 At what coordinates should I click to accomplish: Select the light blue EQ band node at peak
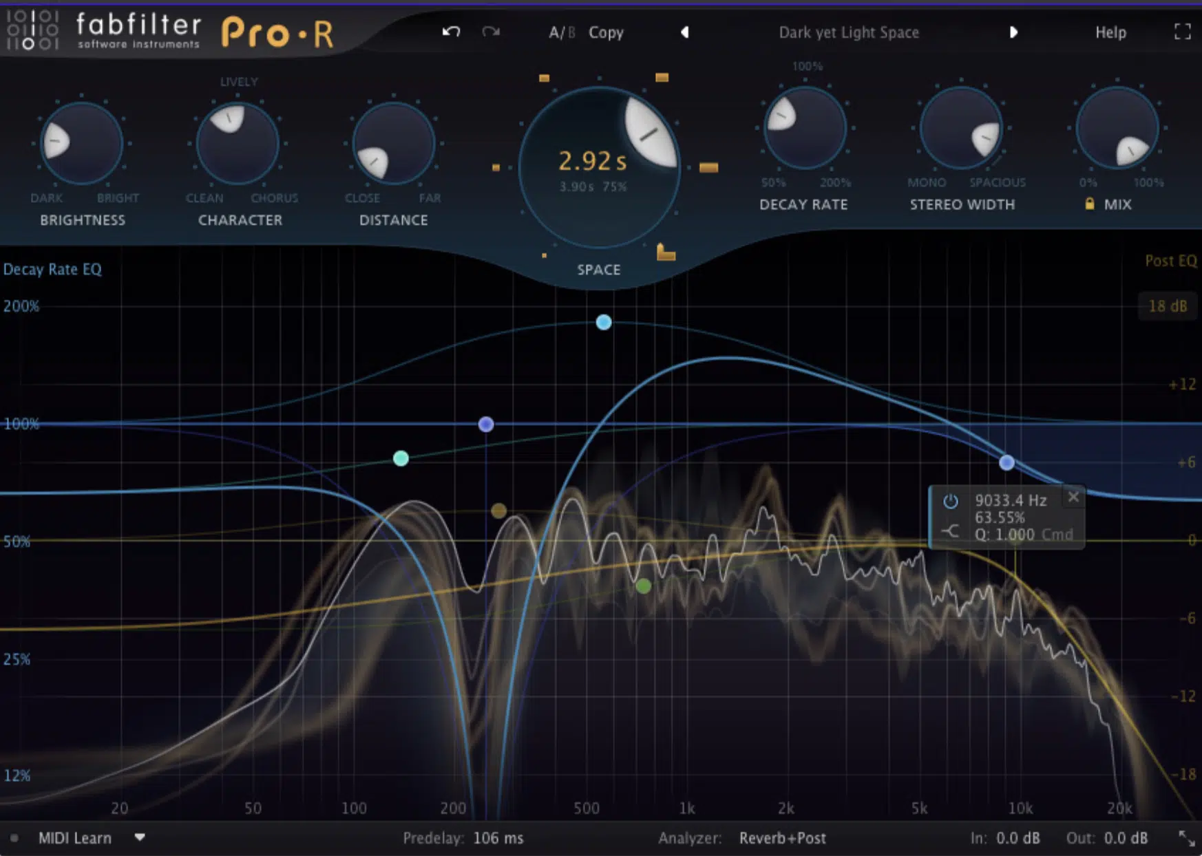pyautogui.click(x=604, y=322)
